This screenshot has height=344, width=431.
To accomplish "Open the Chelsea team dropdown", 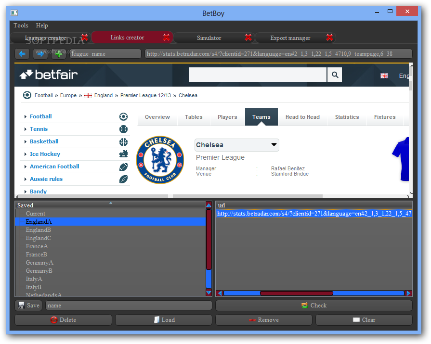I will pos(236,145).
